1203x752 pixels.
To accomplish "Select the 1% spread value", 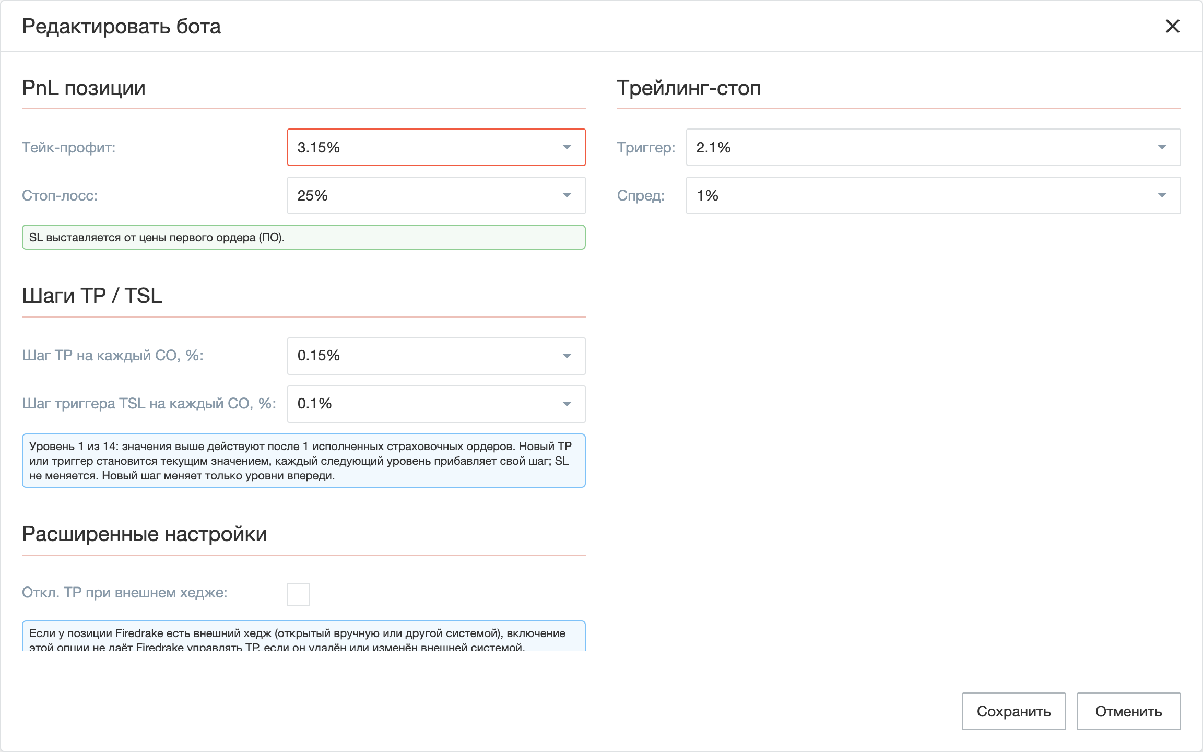I will click(707, 195).
